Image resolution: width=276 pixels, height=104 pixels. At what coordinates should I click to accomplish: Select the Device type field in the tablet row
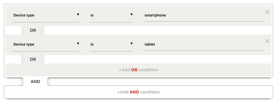[46, 44]
